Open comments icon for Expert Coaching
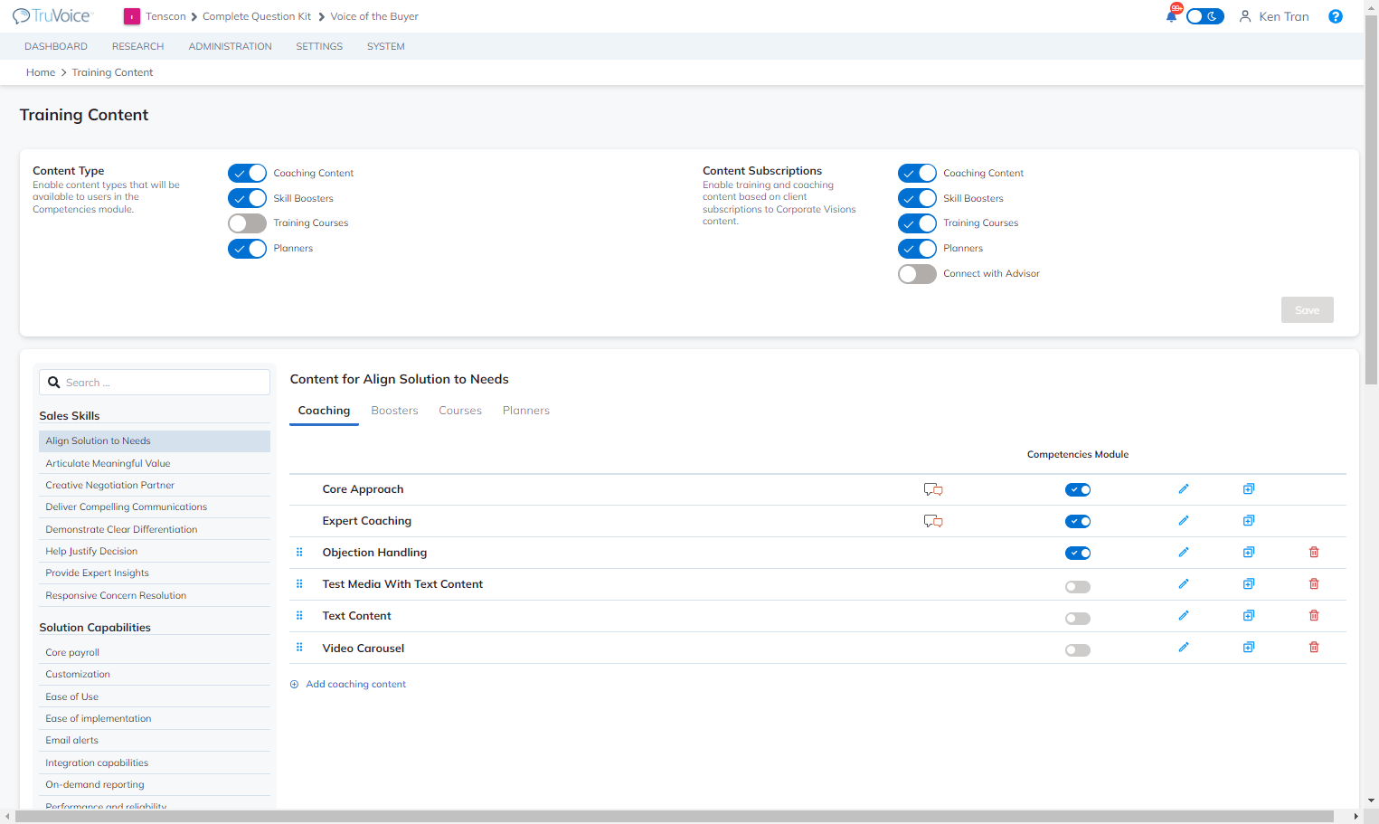This screenshot has width=1379, height=824. tap(933, 521)
